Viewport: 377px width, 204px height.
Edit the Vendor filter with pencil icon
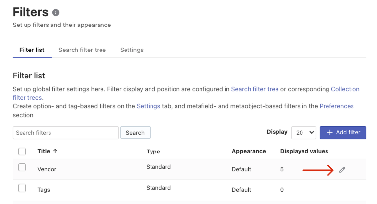(342, 170)
